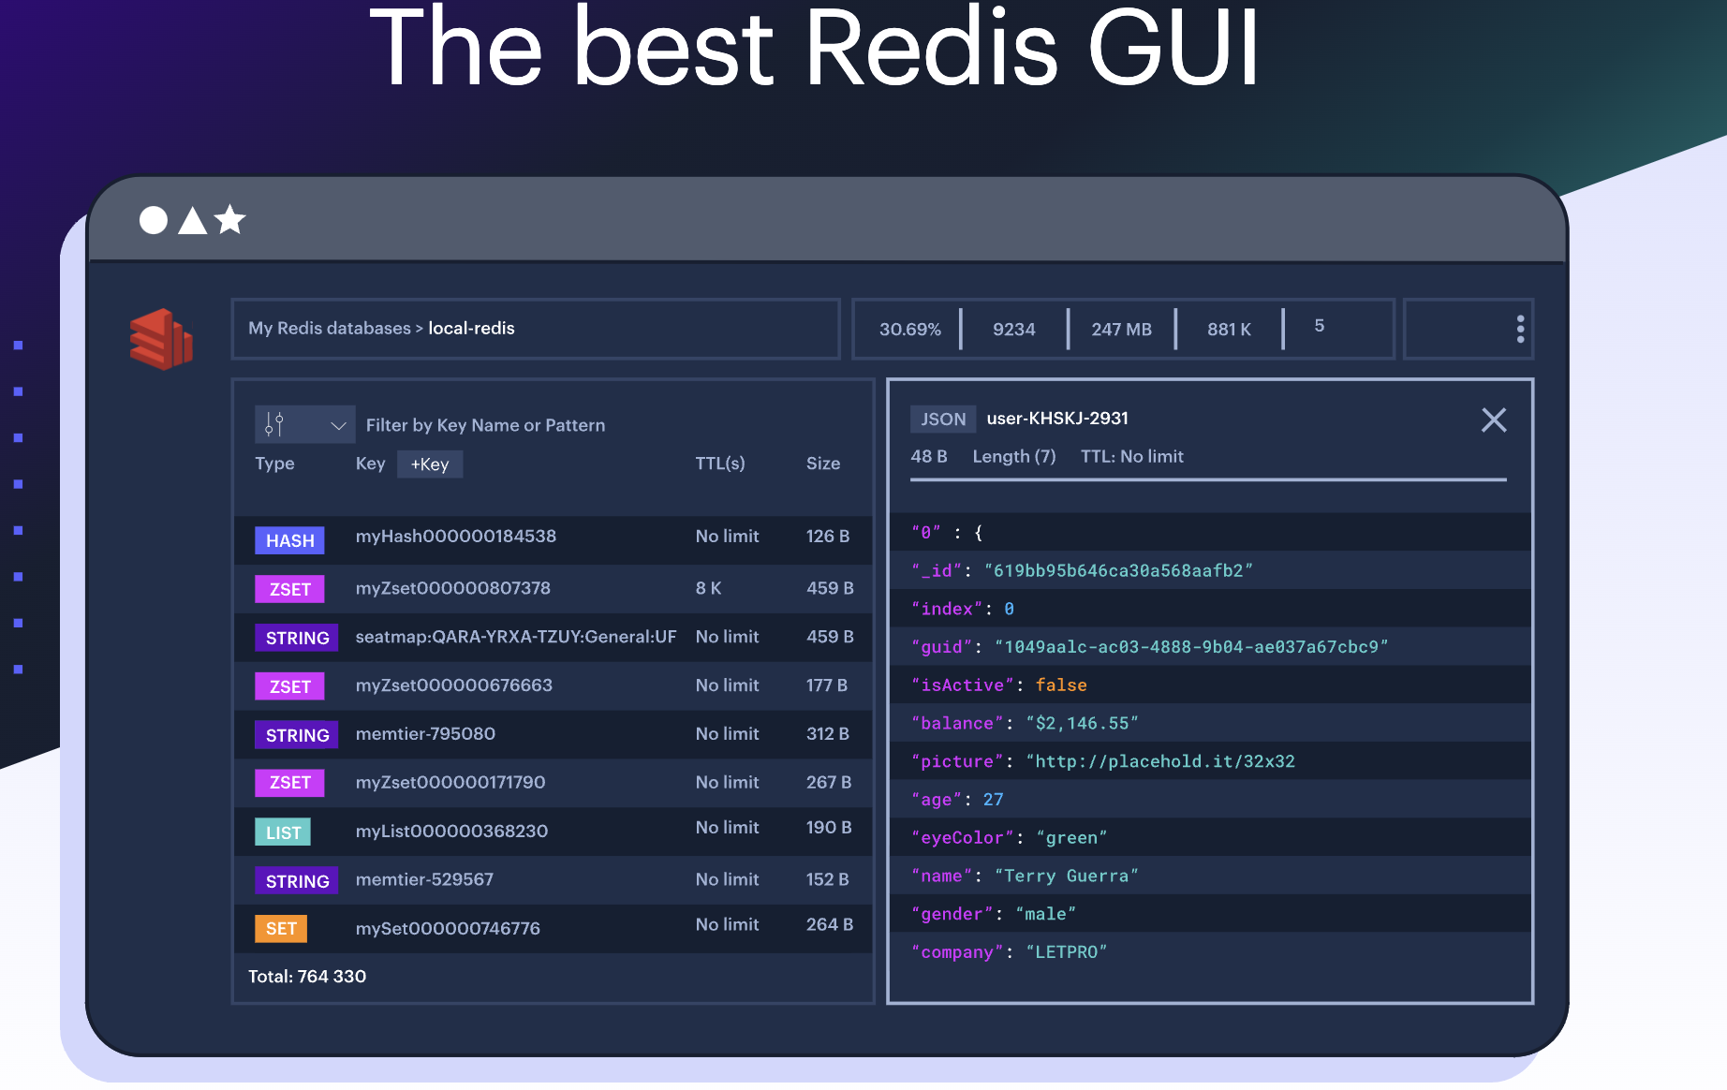Click the Key column header
Viewport: 1727px width, 1090px height.
tap(370, 464)
